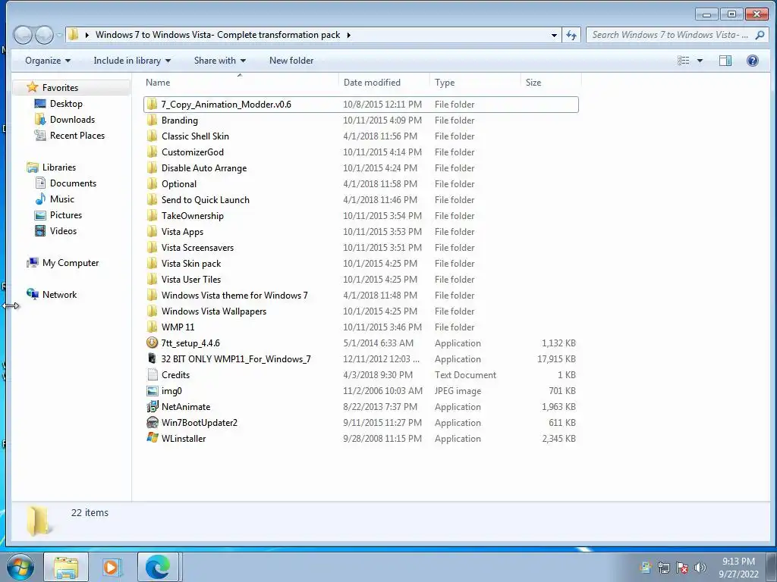
Task: Launch Windows Media Player from taskbar
Action: coord(112,567)
